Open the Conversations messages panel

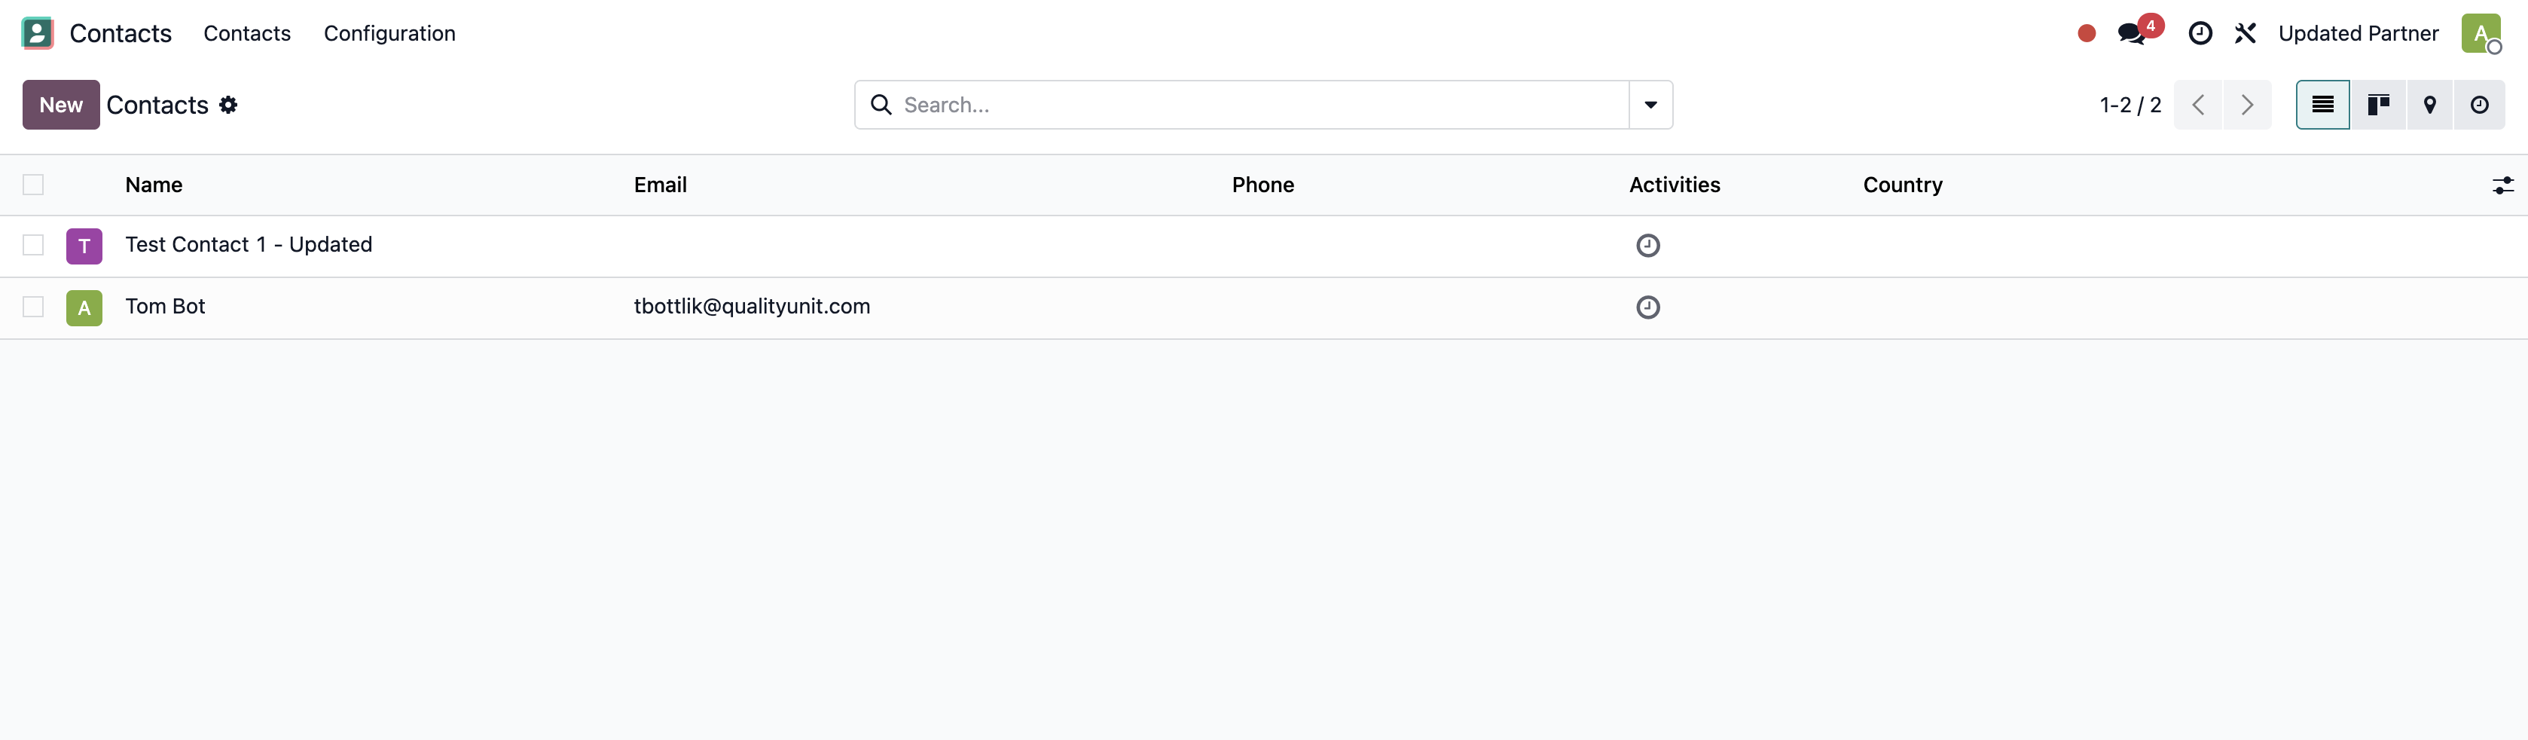coord(2132,32)
